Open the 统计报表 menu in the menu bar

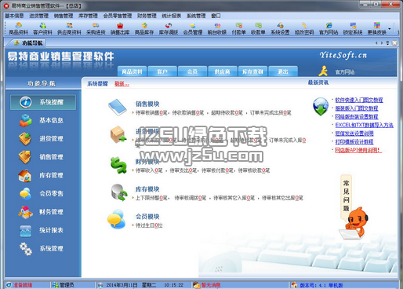click(x=172, y=16)
